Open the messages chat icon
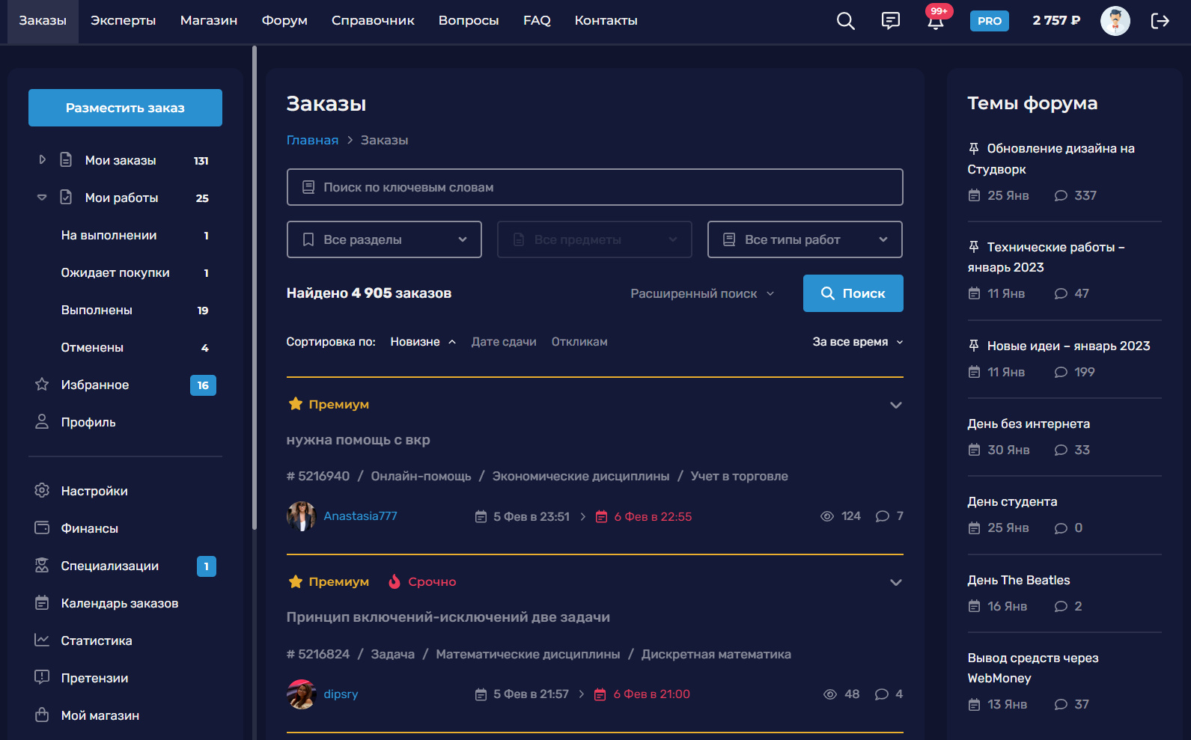1191x740 pixels. click(x=890, y=21)
